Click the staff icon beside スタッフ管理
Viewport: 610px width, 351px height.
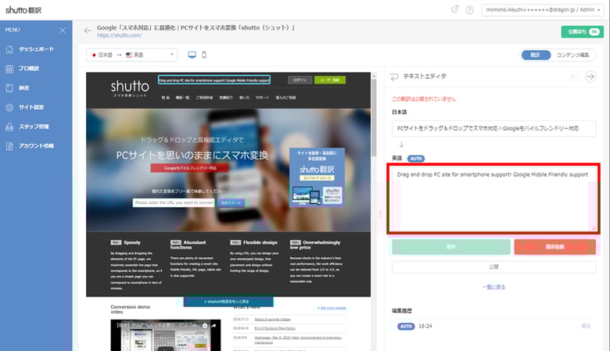coord(9,127)
